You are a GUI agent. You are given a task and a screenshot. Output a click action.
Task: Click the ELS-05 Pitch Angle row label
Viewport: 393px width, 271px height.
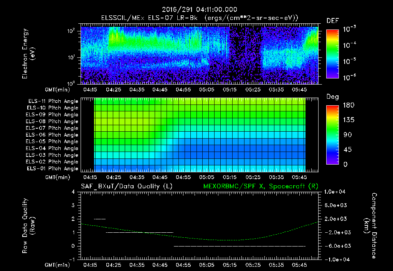tap(52, 142)
